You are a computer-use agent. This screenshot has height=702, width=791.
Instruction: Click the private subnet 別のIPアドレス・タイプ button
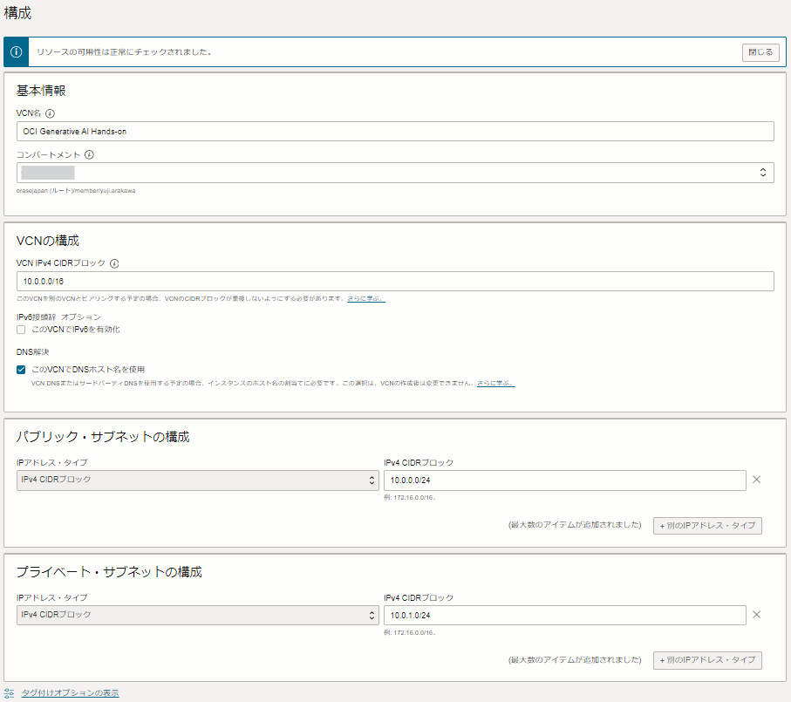[x=707, y=660]
